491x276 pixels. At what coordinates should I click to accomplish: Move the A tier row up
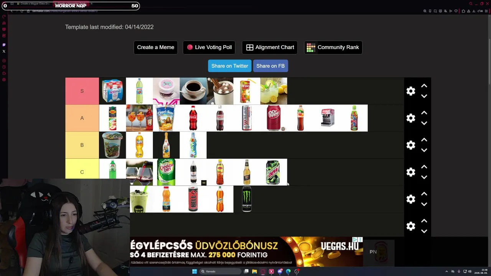424,113
